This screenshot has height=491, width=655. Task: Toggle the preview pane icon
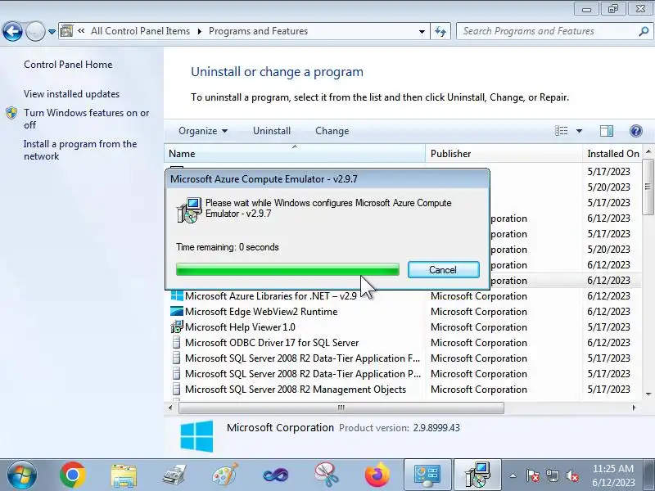pyautogui.click(x=606, y=131)
